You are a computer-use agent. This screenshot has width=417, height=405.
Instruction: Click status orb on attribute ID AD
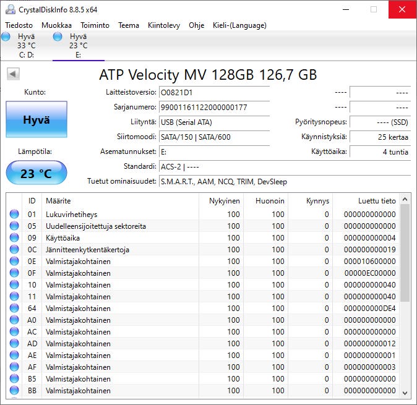(14, 344)
